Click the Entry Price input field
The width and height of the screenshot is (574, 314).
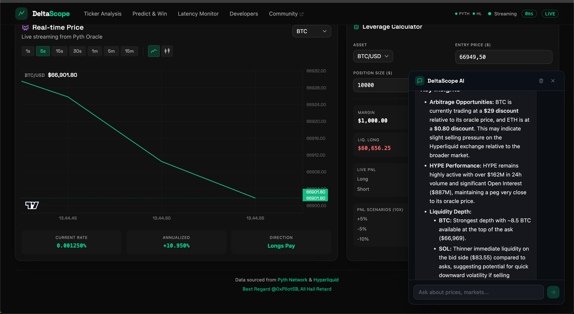[x=503, y=57]
